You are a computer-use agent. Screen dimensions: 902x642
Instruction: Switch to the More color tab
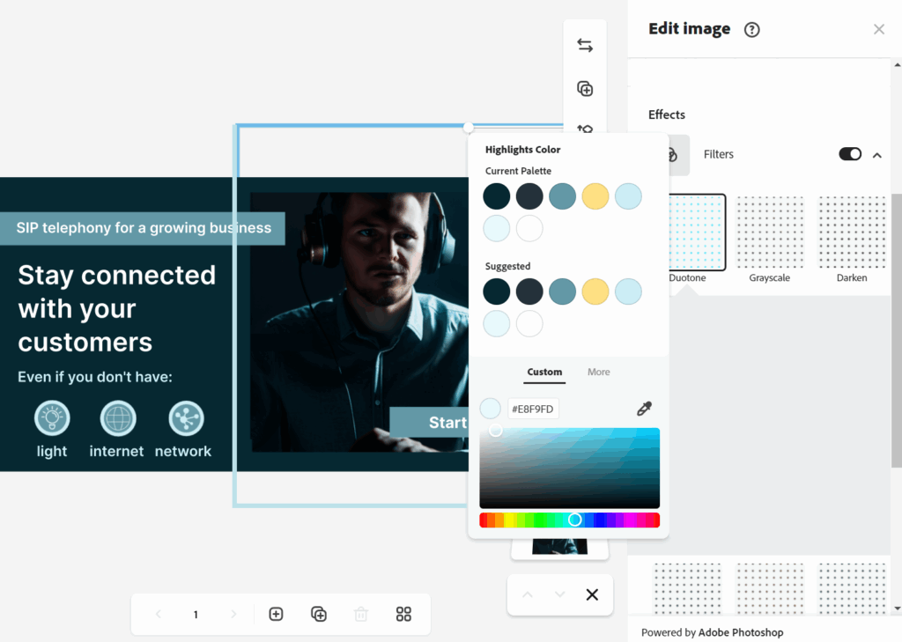click(x=599, y=373)
